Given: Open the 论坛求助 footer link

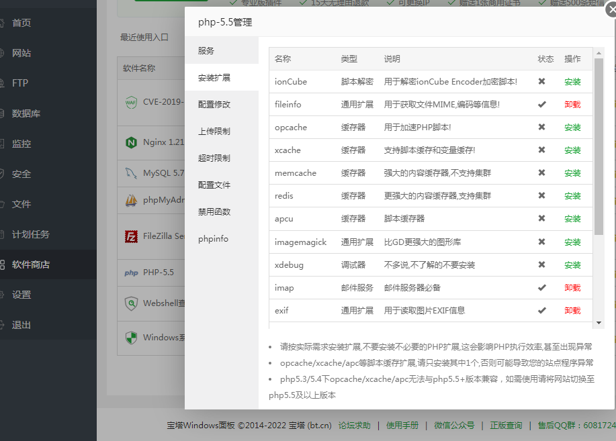Looking at the screenshot, I should [355, 426].
